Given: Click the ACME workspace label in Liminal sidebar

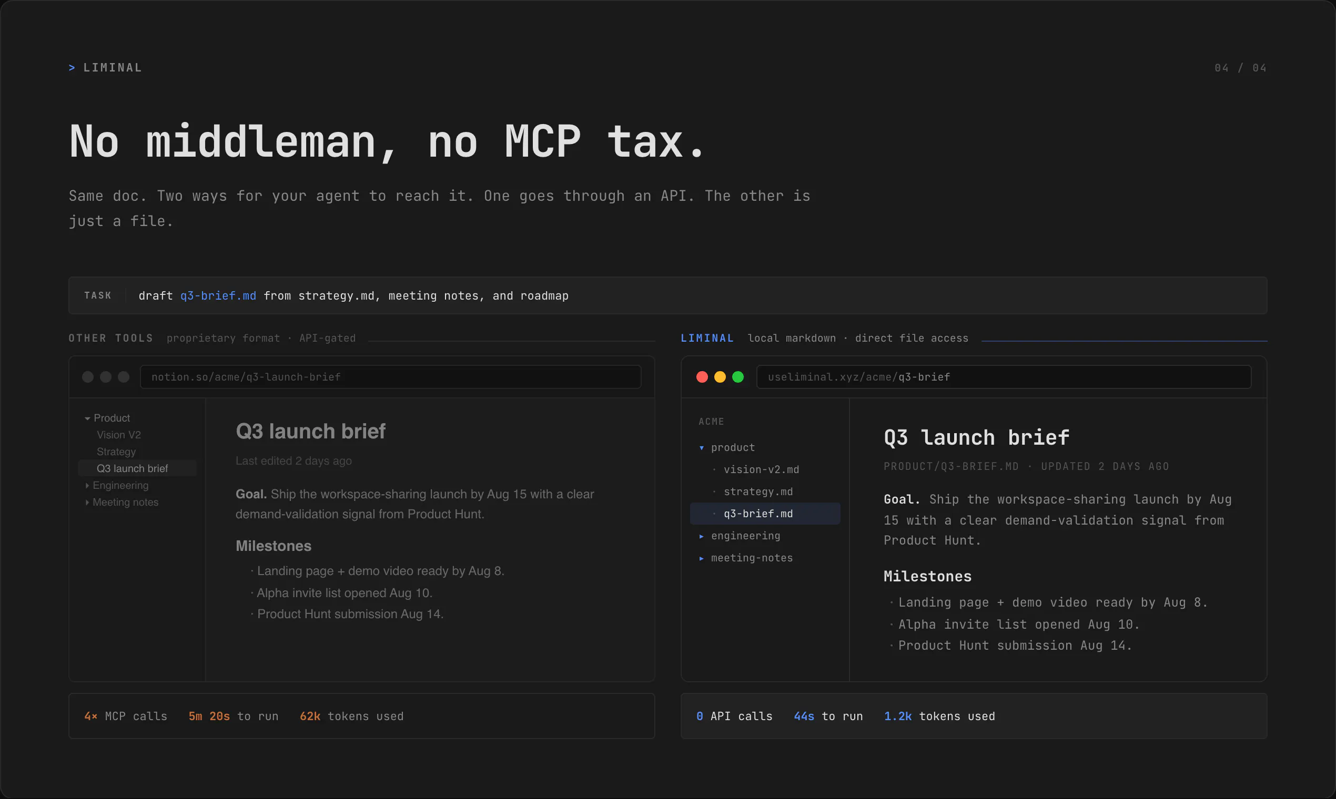Looking at the screenshot, I should (x=711, y=422).
